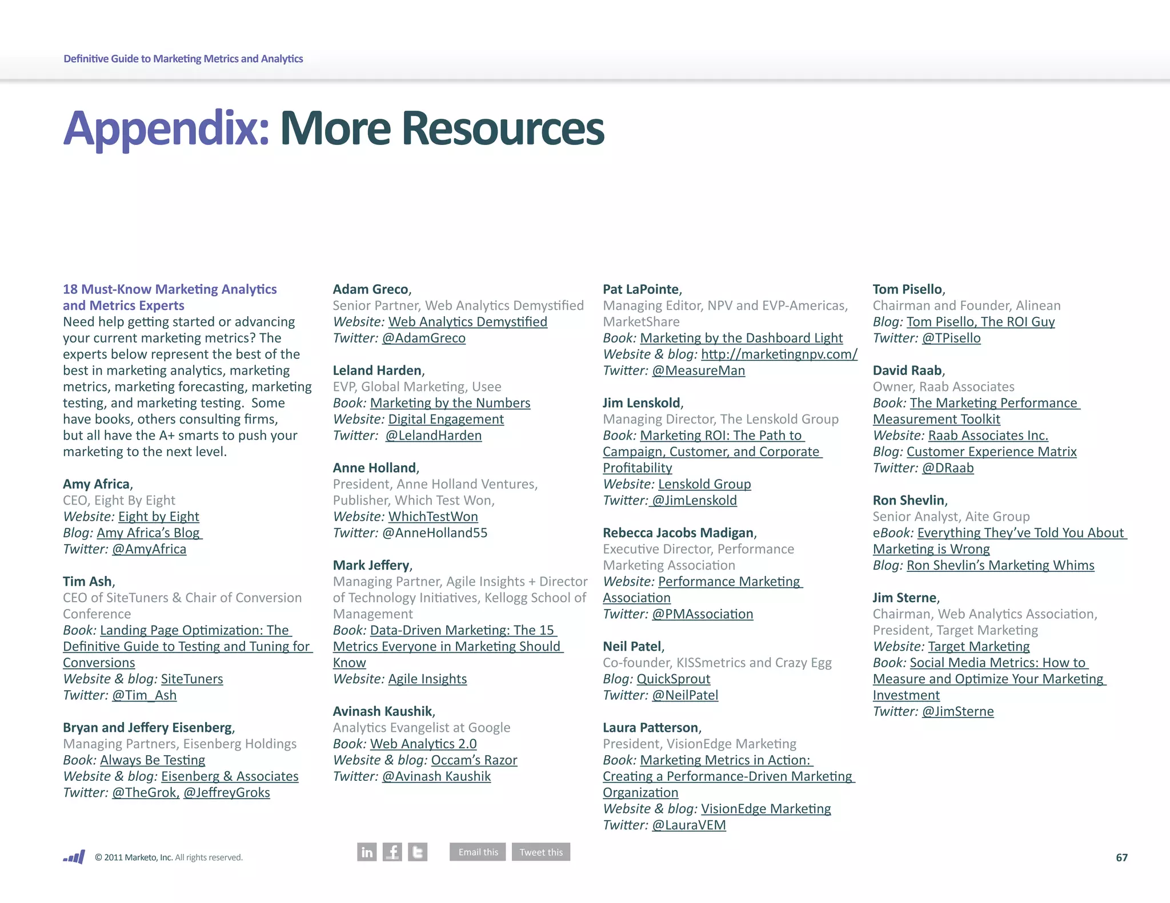The width and height of the screenshot is (1170, 903).
Task: Click the Definitive Guide header title text
Action: point(183,58)
